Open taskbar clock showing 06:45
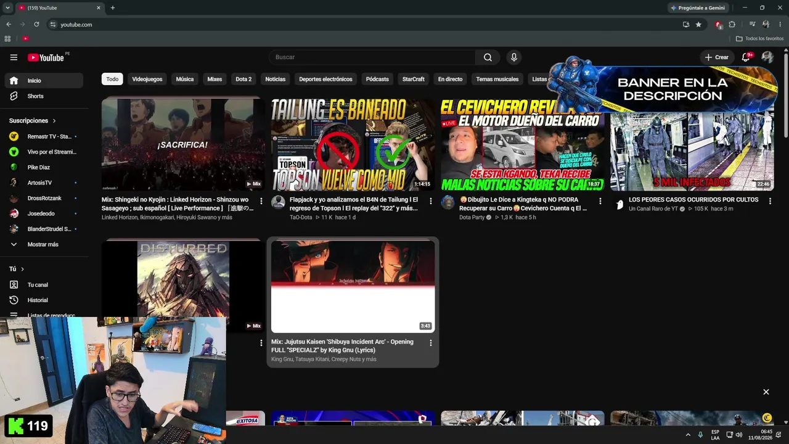Viewport: 789px width, 444px height. [x=759, y=435]
